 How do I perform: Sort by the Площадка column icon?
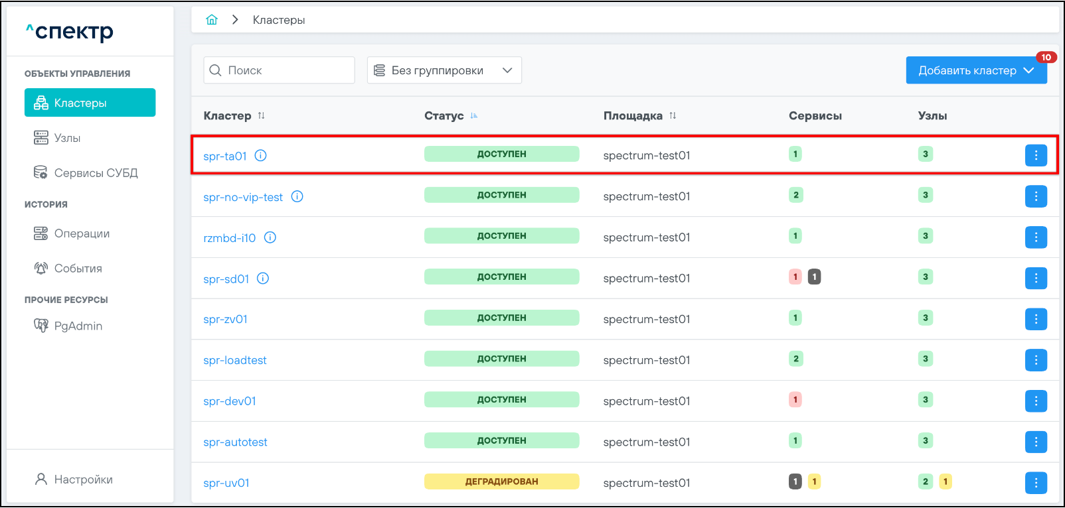(x=673, y=115)
